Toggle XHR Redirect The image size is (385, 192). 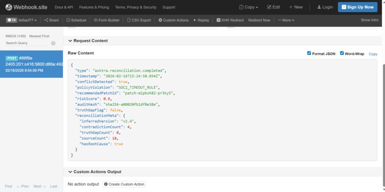(x=230, y=20)
